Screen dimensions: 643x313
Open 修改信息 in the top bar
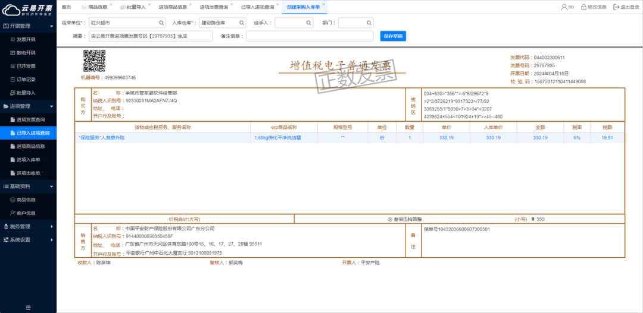[x=592, y=7]
